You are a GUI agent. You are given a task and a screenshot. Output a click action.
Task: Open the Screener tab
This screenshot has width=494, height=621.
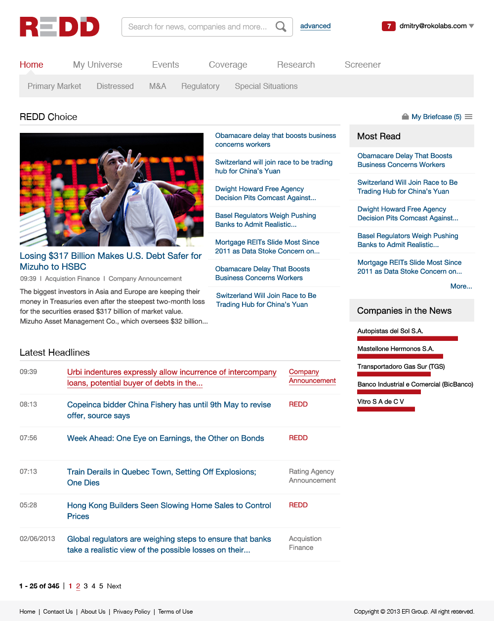(363, 65)
